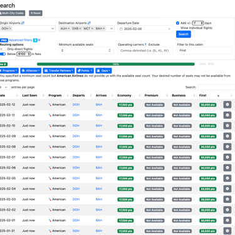The width and height of the screenshot is (235, 235).
Task: Disable the Below $100 in fees switch
Action: pos(3,54)
